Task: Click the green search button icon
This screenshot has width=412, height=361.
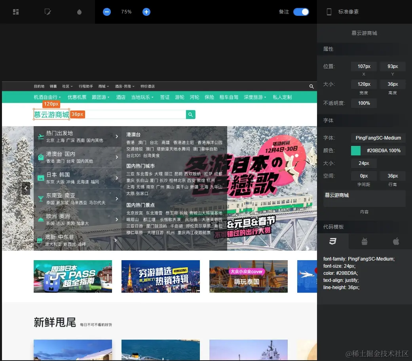Action: click(x=190, y=115)
